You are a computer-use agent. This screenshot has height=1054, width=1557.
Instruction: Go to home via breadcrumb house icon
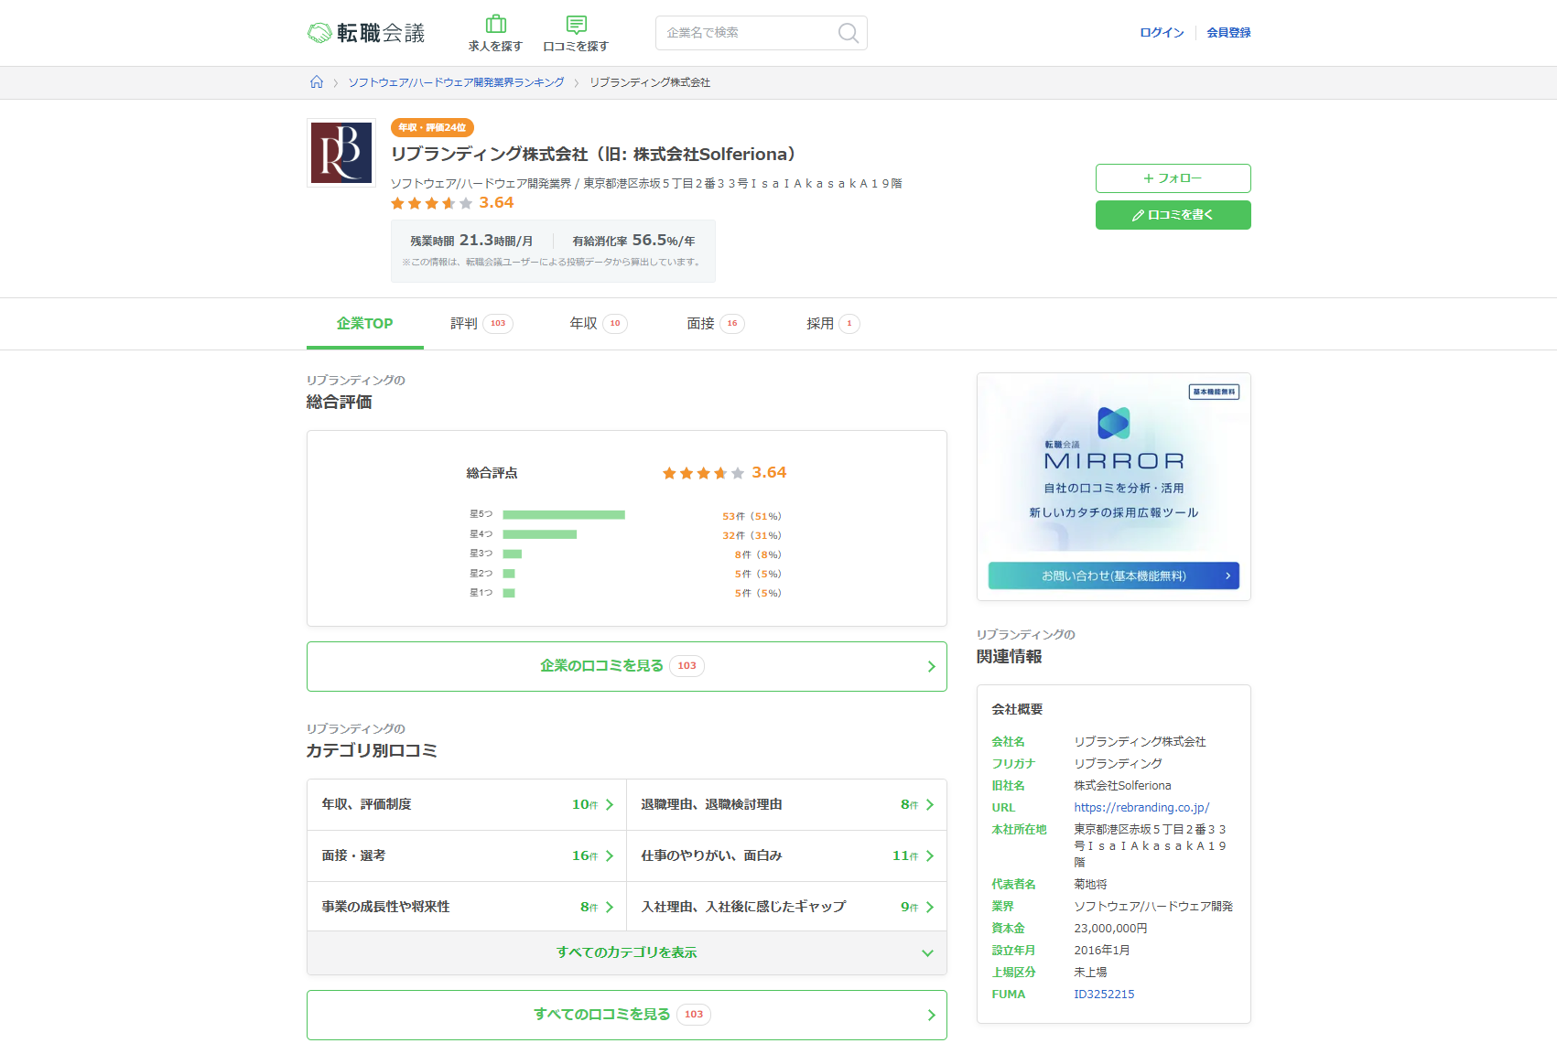pyautogui.click(x=317, y=82)
